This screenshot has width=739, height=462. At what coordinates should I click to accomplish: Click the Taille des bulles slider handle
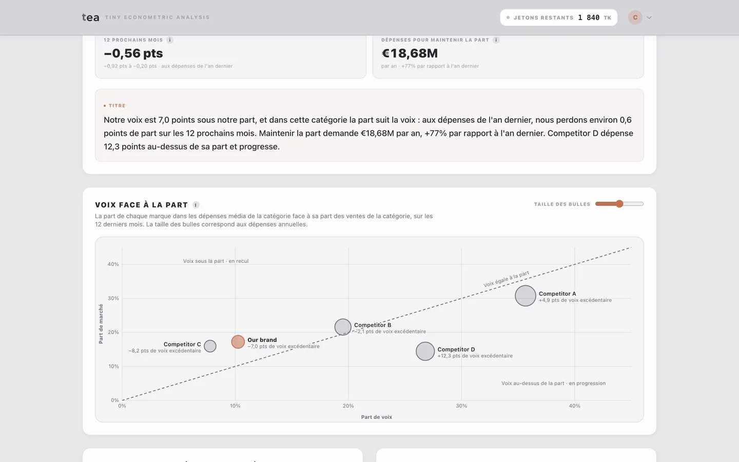pyautogui.click(x=619, y=204)
